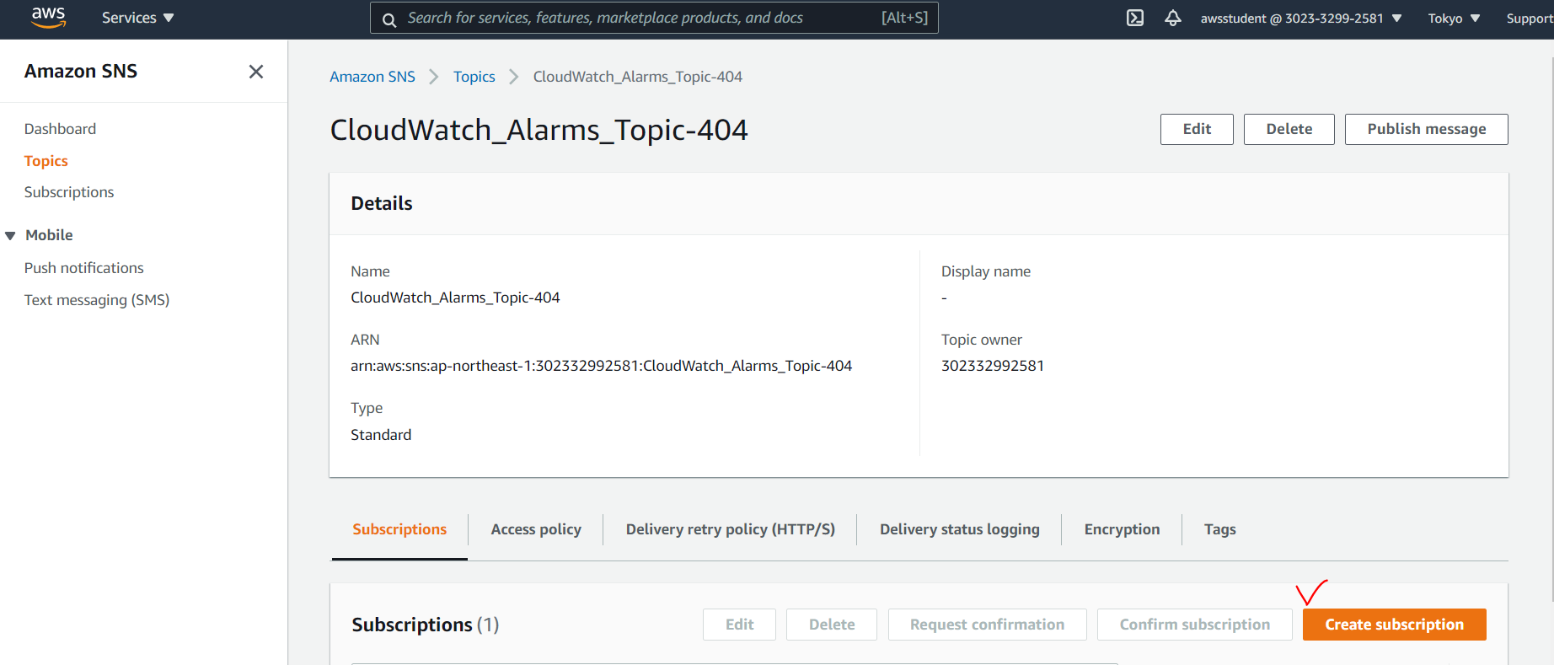
Task: Open the Tokyo region dropdown
Action: pyautogui.click(x=1454, y=18)
